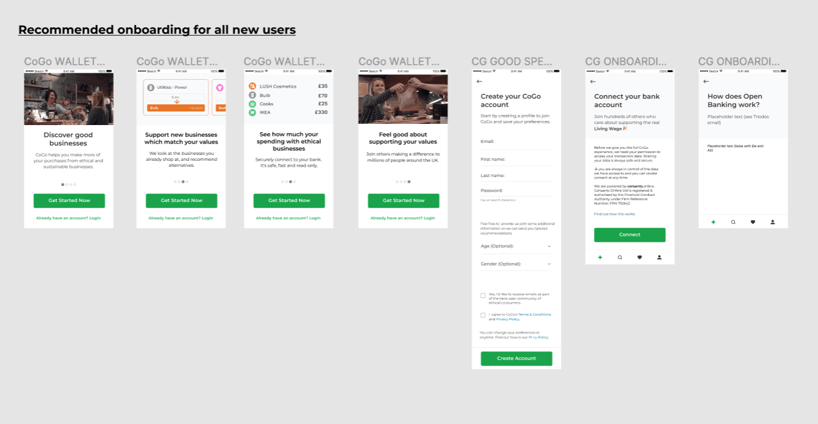Click the green Connect button
Screen dimensions: 818x424
629,235
